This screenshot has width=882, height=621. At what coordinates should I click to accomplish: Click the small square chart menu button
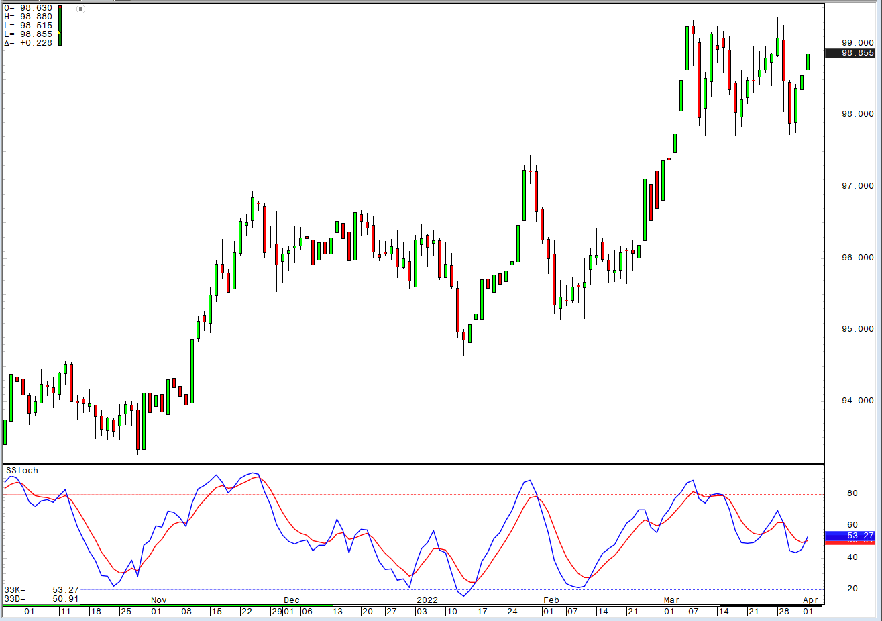pyautogui.click(x=81, y=9)
